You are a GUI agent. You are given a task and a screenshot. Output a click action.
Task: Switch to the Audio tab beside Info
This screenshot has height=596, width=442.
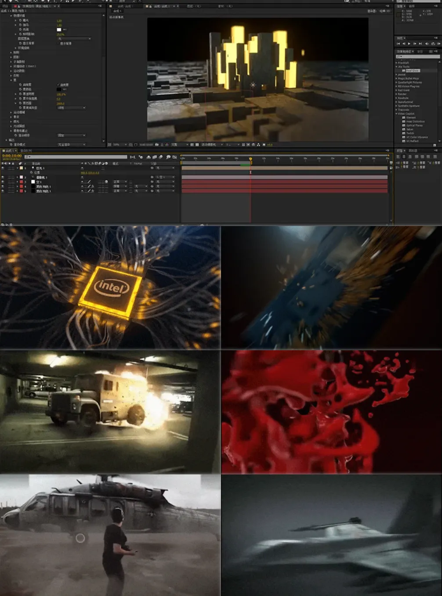tap(412, 6)
